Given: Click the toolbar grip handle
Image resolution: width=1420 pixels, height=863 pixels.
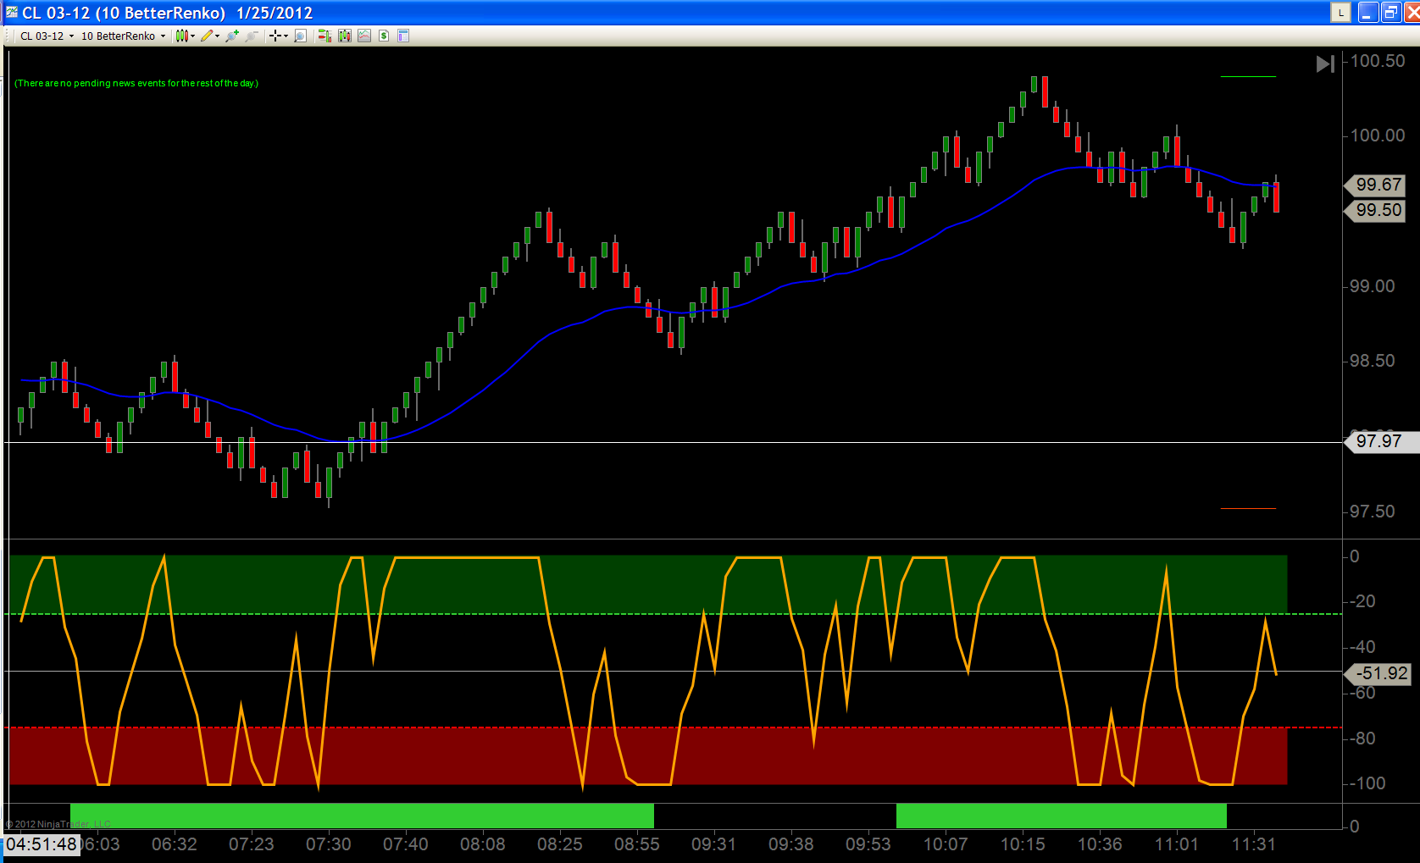Looking at the screenshot, I should tap(8, 36).
